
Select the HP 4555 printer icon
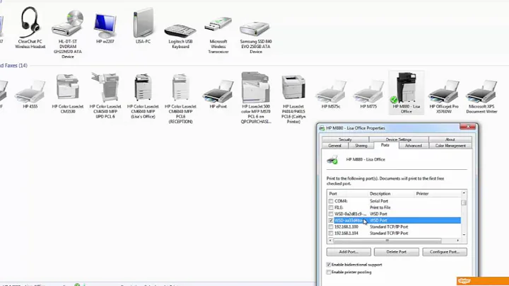click(30, 94)
